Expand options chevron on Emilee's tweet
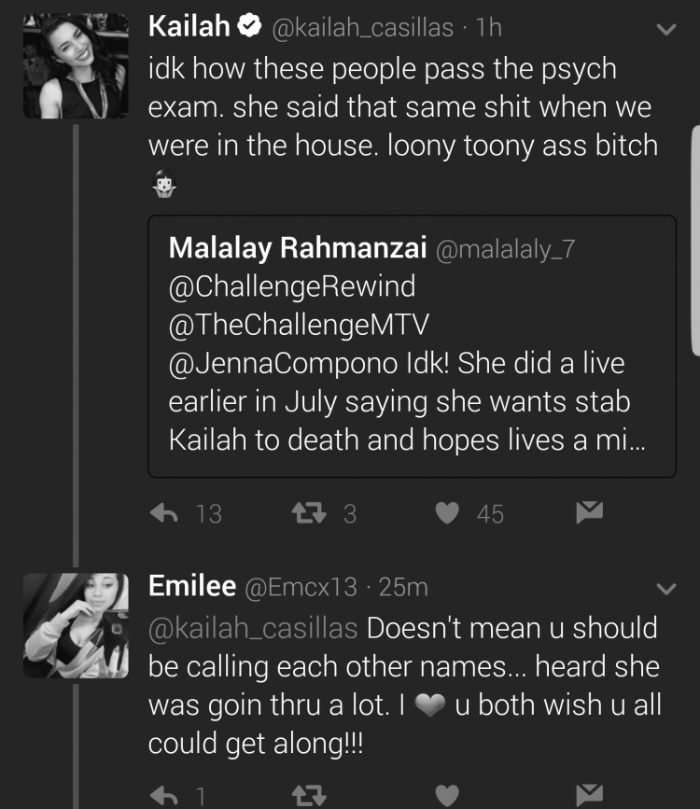Viewport: 700px width, 809px height. coord(665,589)
